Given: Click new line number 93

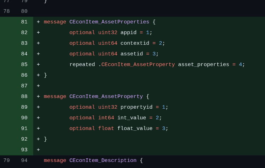Looking at the screenshot, I should pyautogui.click(x=24, y=150).
